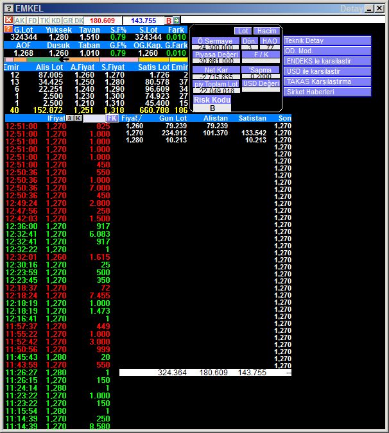Click the Tavan value 1,510

pos(89,37)
